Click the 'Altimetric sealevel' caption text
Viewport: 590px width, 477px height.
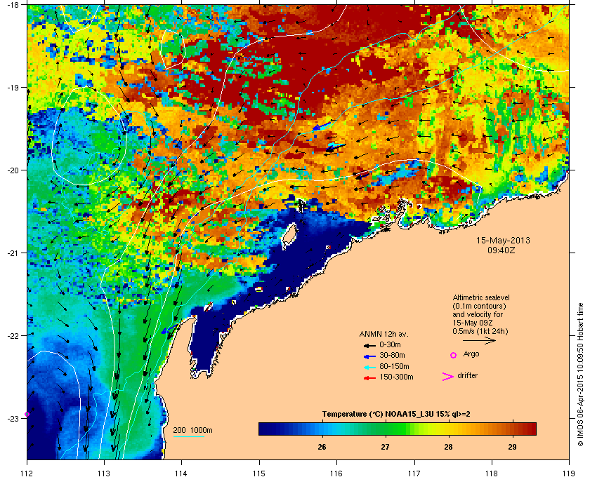click(x=481, y=297)
